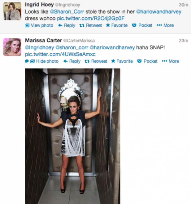Save Ingrid Hoey's tweet to Pocket

pyautogui.click(x=142, y=25)
